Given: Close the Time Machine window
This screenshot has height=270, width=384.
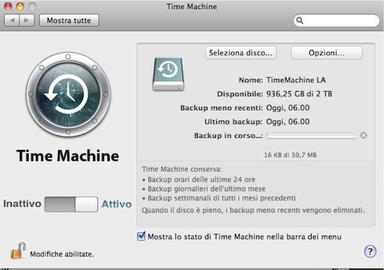Looking at the screenshot, I should point(8,6).
